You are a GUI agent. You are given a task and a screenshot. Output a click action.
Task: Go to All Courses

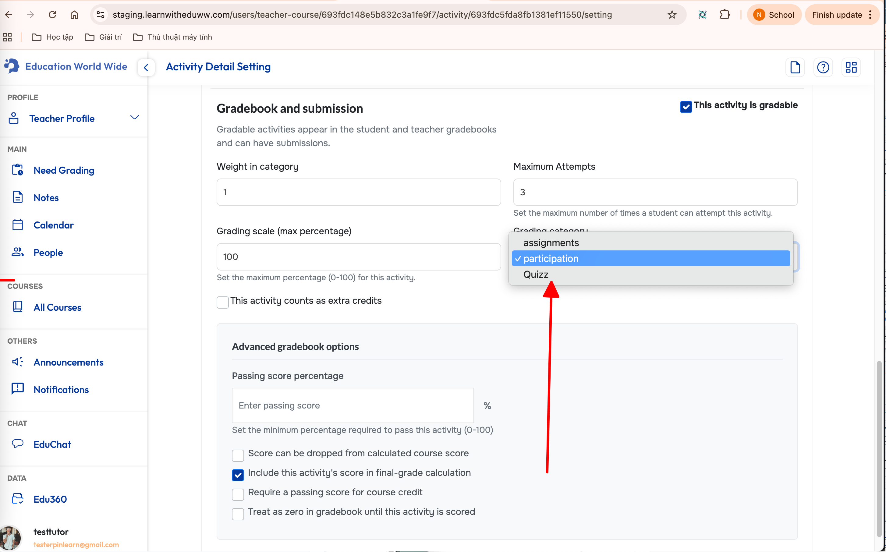[57, 307]
